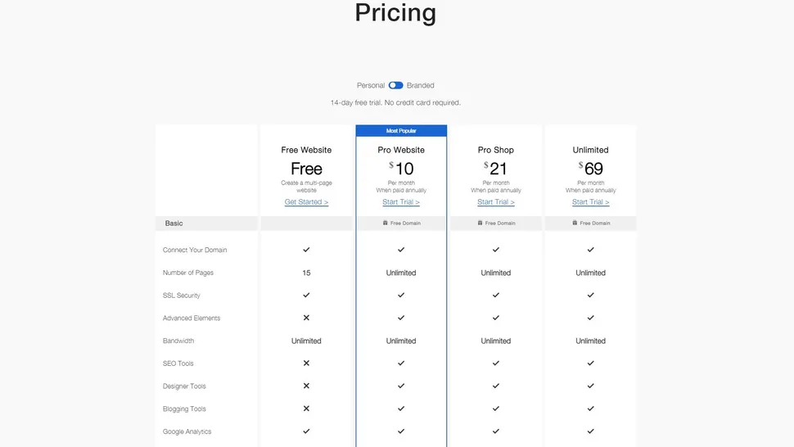Select the Personal pricing option label
The image size is (794, 447).
[x=370, y=85]
